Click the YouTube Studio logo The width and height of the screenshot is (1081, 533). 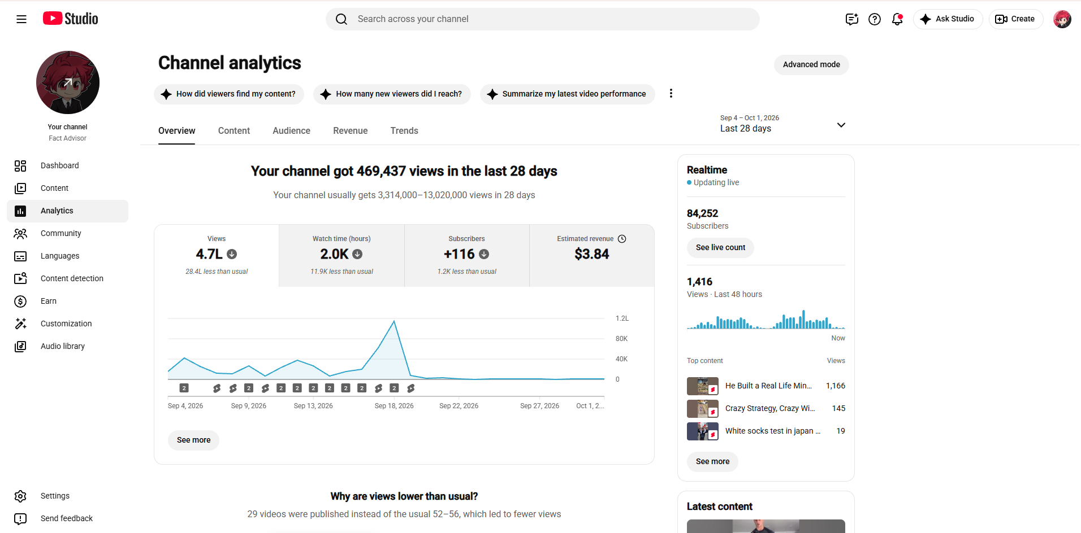point(71,19)
